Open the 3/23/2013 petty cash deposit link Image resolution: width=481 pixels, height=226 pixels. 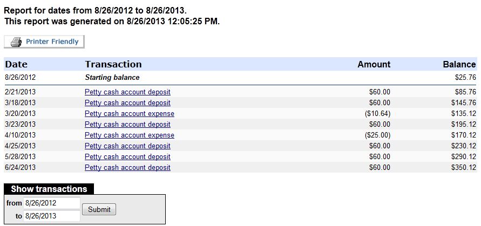tap(127, 125)
